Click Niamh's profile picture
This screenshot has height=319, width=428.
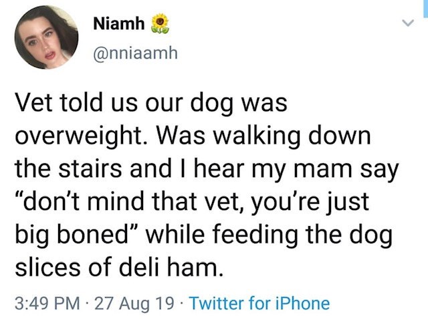click(47, 38)
